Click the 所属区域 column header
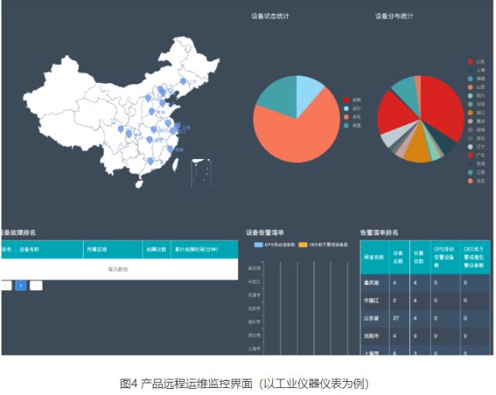 point(97,249)
